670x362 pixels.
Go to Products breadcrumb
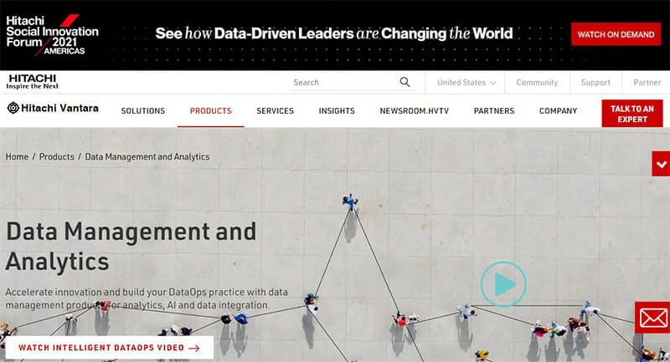click(56, 156)
